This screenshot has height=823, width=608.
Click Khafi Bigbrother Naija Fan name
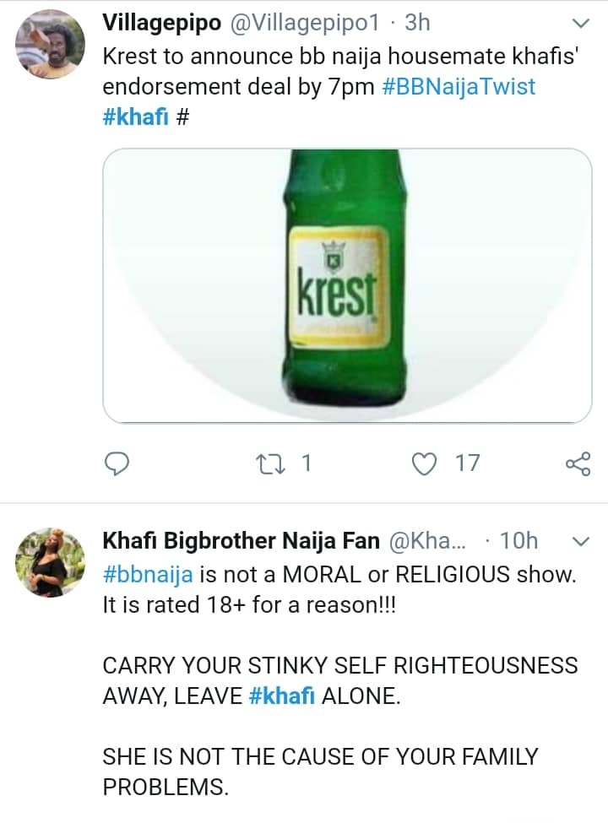click(241, 540)
